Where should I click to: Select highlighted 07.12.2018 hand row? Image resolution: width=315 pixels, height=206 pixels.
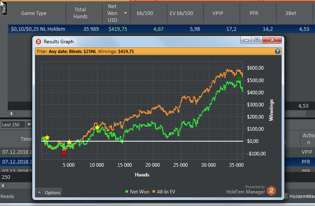[16, 161]
